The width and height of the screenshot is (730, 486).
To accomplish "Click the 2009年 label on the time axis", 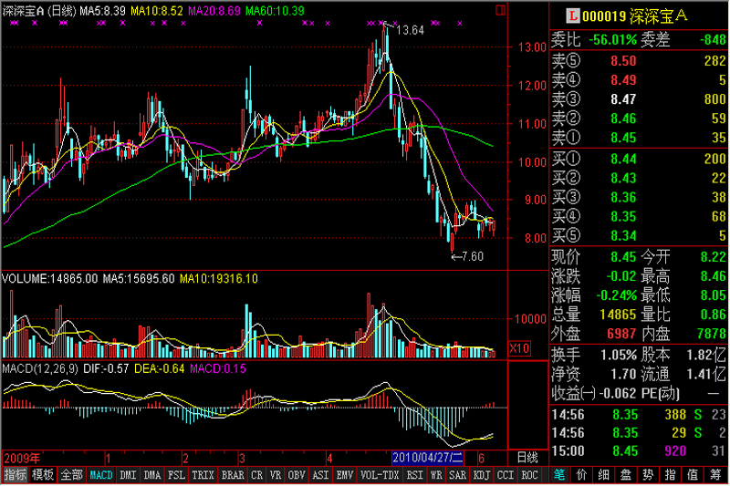I will (x=22, y=459).
